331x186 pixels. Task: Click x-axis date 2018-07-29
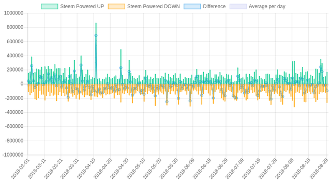(x=268, y=169)
